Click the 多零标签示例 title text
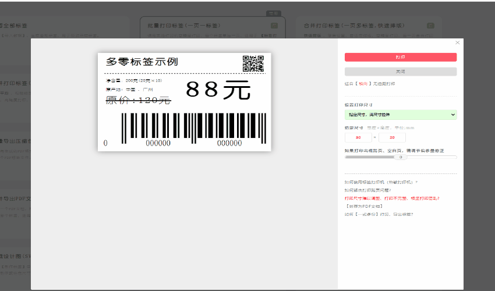 [x=142, y=62]
